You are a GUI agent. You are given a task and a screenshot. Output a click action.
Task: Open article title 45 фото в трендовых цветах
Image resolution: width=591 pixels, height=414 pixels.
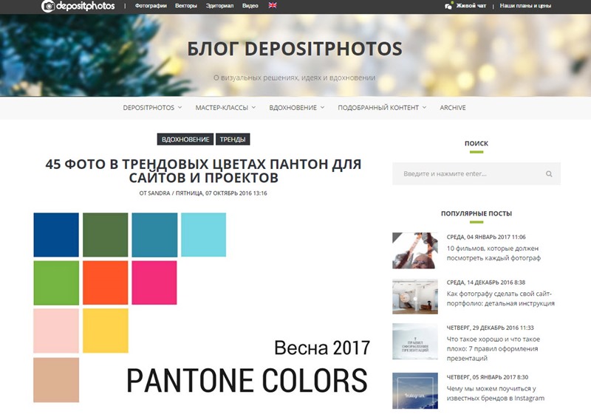pyautogui.click(x=203, y=170)
